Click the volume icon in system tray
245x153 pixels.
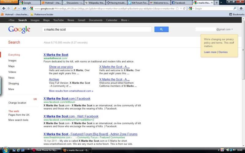(x=234, y=150)
